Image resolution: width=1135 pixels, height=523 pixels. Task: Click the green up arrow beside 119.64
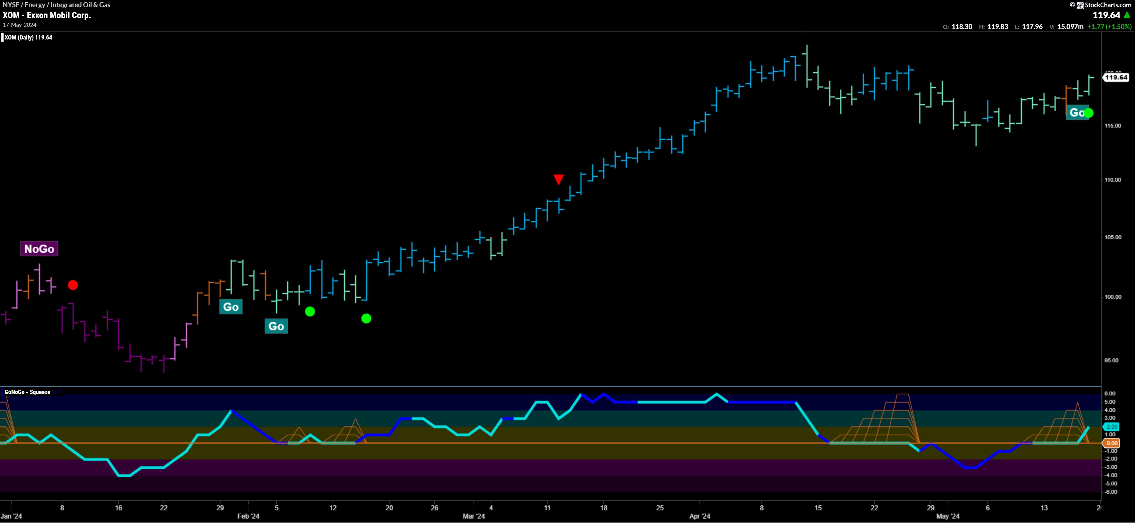tap(1127, 15)
